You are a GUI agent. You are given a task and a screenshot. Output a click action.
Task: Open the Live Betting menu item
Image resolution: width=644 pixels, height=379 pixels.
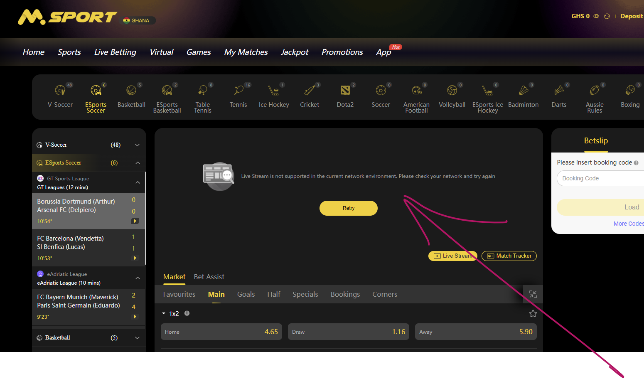click(x=115, y=52)
